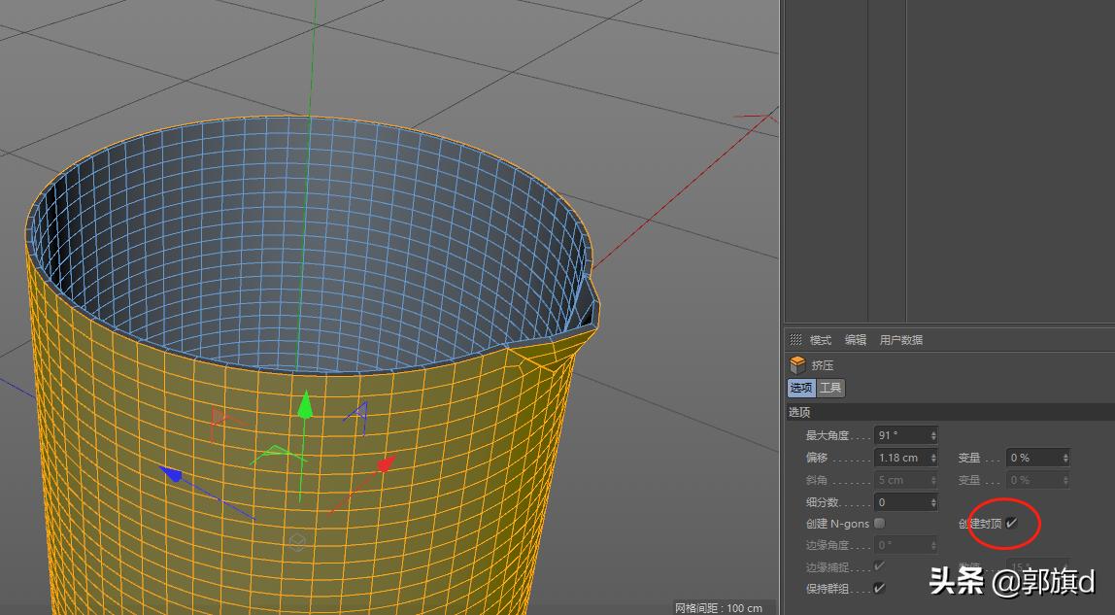Switch to the 工具 tab
This screenshot has width=1115, height=615.
(x=831, y=388)
